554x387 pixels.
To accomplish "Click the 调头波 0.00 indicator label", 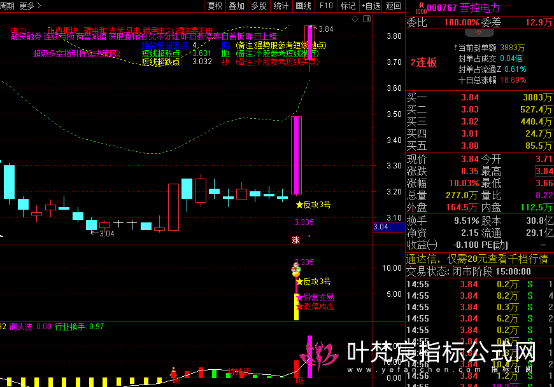I will point(31,327).
